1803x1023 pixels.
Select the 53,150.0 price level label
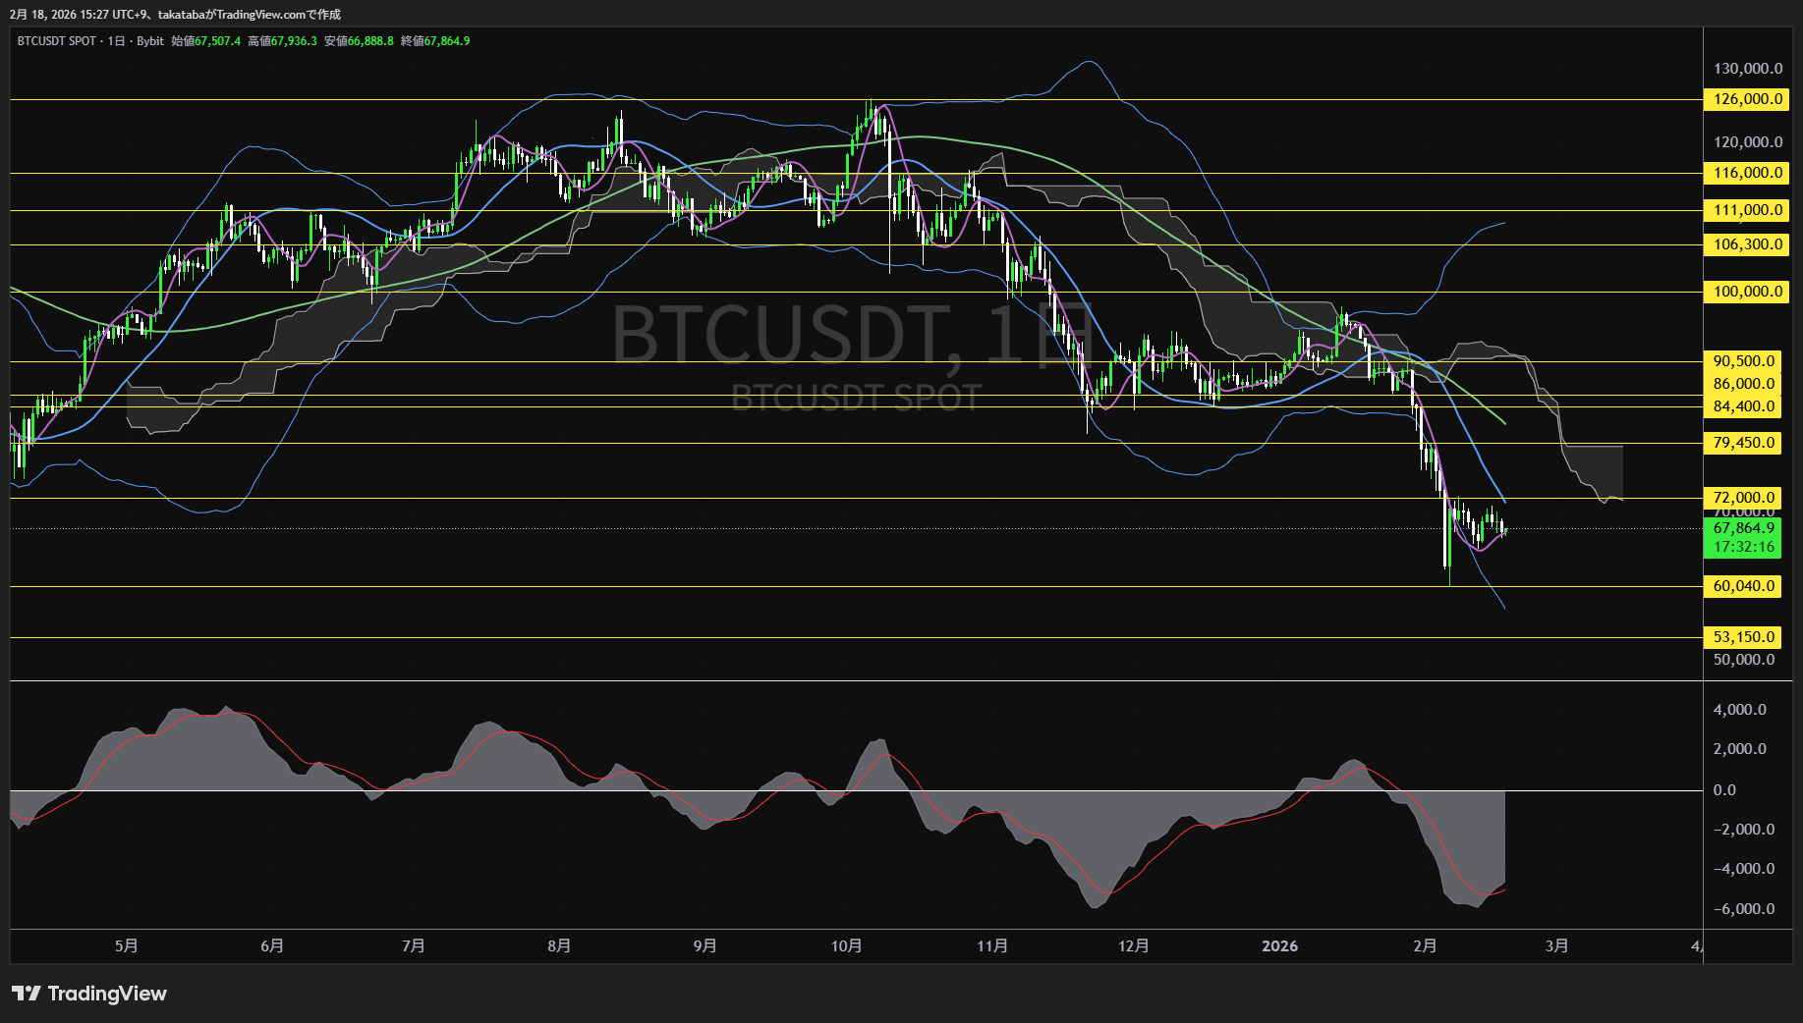(1743, 637)
